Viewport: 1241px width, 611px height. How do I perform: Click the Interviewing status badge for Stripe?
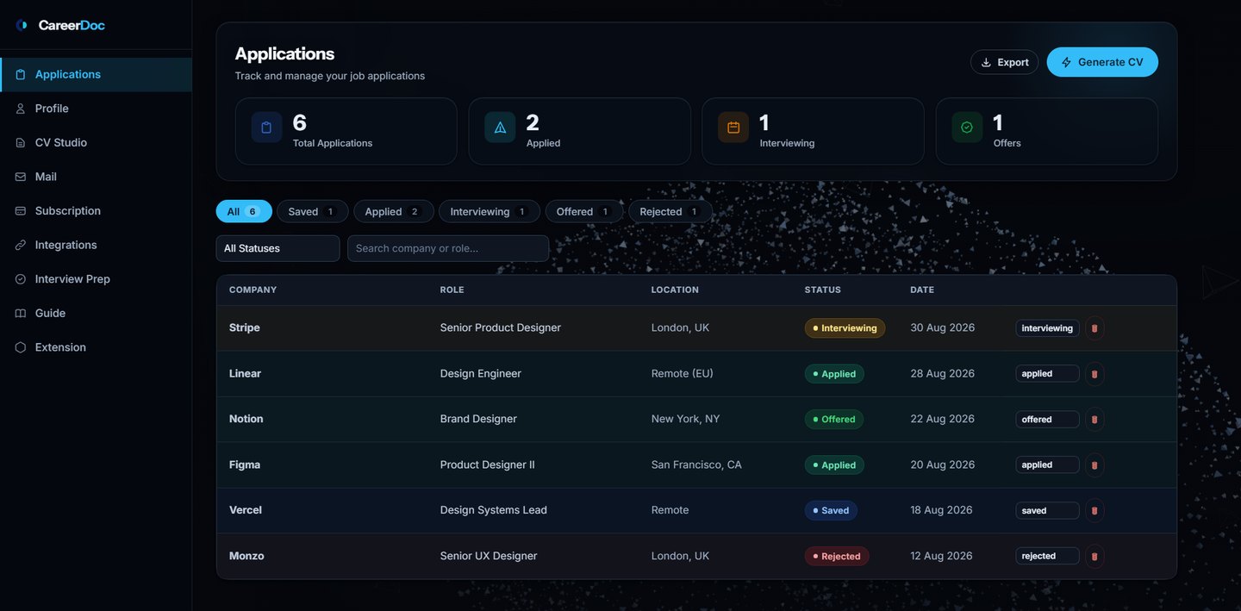click(x=845, y=328)
